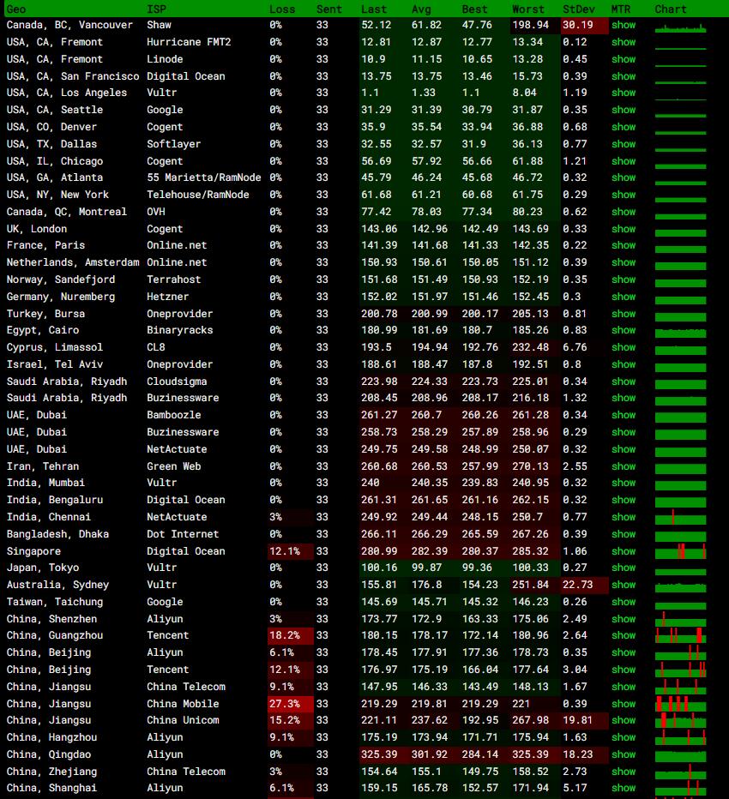Show MTR for Dallas Softlayer
Screen dimensions: 729x799
624,144
